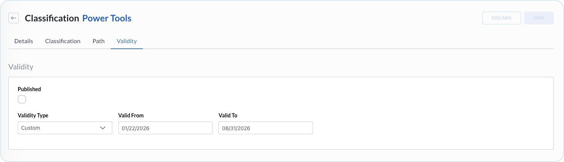
Task: Click the Validity Type label
Action: click(33, 115)
